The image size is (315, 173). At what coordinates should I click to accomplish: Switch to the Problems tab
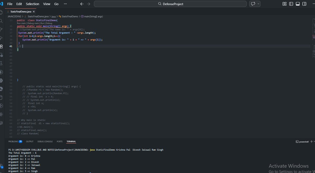[x=13, y=141]
